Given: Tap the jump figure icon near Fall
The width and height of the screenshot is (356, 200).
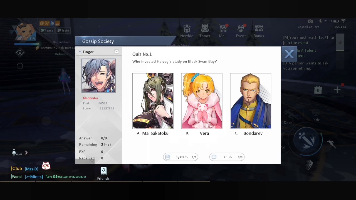Looking at the screenshot, I should click(x=331, y=144).
